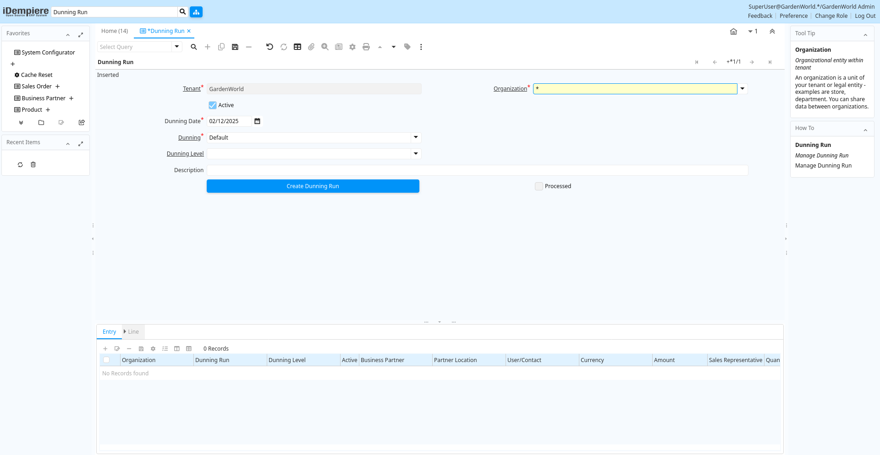Click the Save record toolbar icon
Viewport: 880px width, 455px height.
(x=235, y=47)
